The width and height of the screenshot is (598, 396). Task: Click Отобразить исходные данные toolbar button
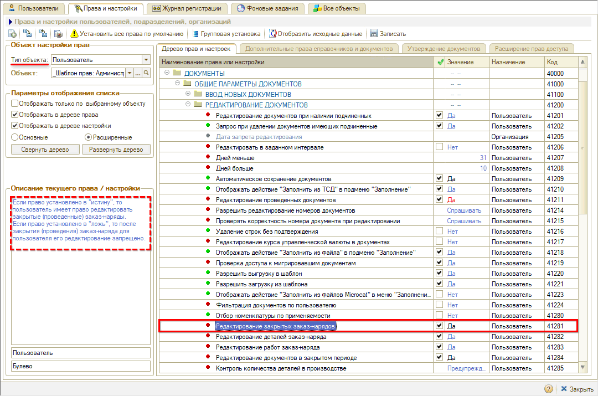[316, 34]
